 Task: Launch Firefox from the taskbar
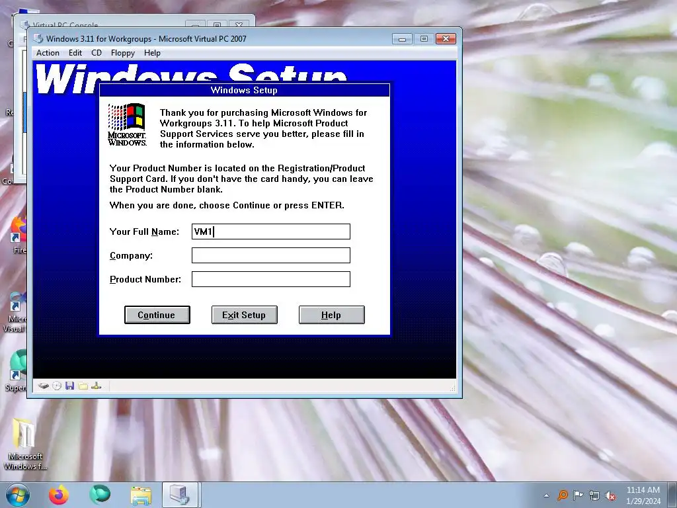point(59,495)
